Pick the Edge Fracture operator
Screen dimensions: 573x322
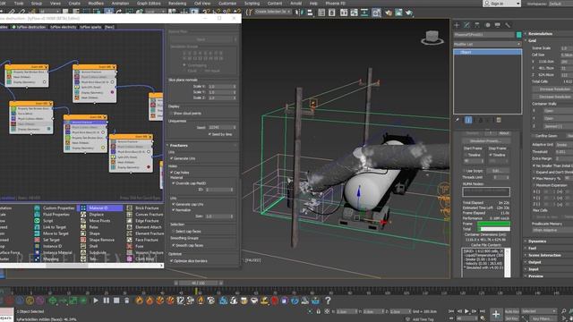[x=147, y=221]
